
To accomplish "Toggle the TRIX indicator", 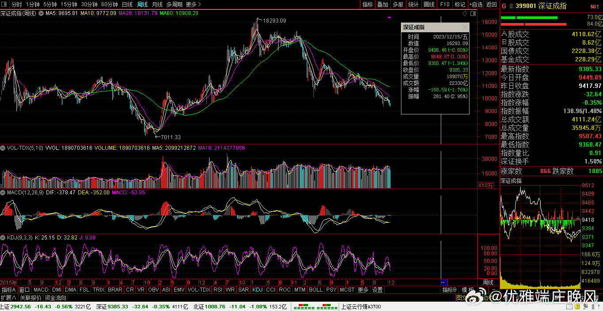I will pos(99,290).
